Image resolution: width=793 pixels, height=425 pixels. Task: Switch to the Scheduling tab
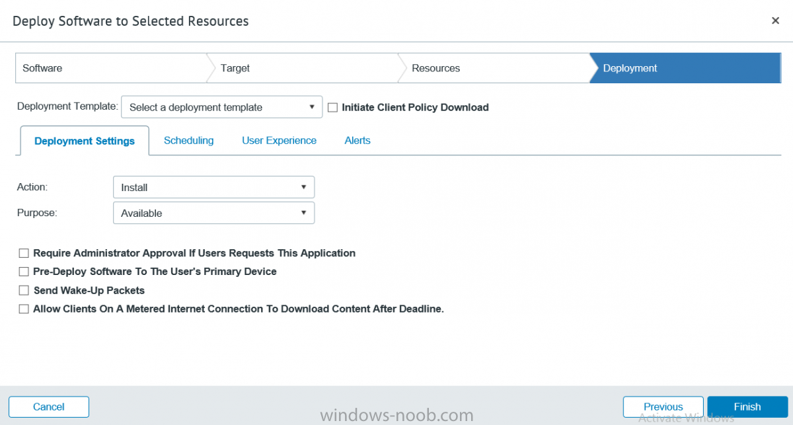point(189,140)
